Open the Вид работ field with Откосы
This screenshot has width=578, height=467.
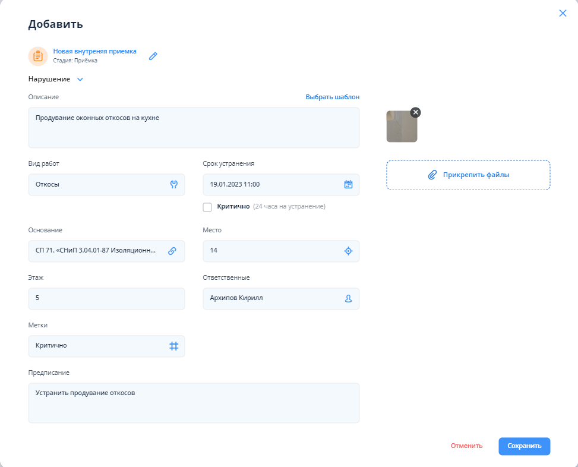[x=98, y=184]
